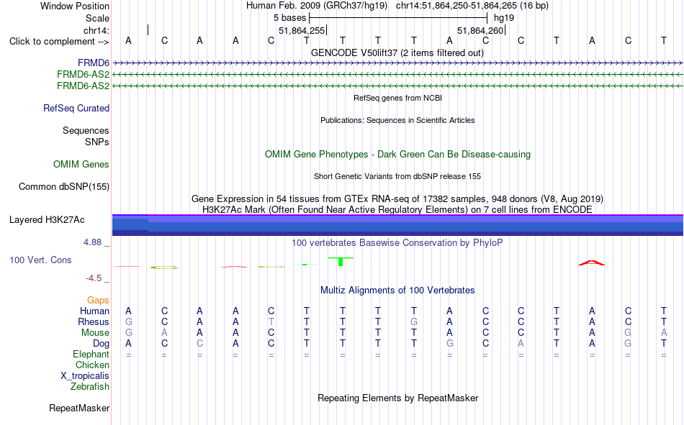Image resolution: width=684 pixels, height=425 pixels.
Task: Click the PhyloP Basewise Conservation title
Action: point(397,243)
